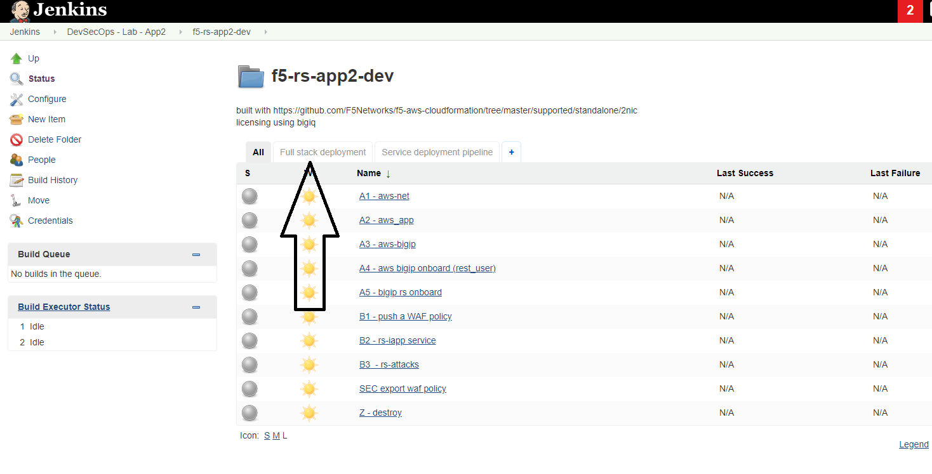Open the A2 - aws_app job
This screenshot has width=932, height=474.
click(387, 220)
